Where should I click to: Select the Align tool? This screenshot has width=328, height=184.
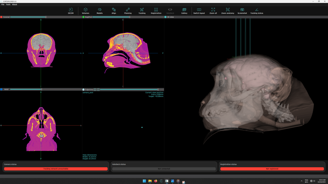[x=114, y=10]
